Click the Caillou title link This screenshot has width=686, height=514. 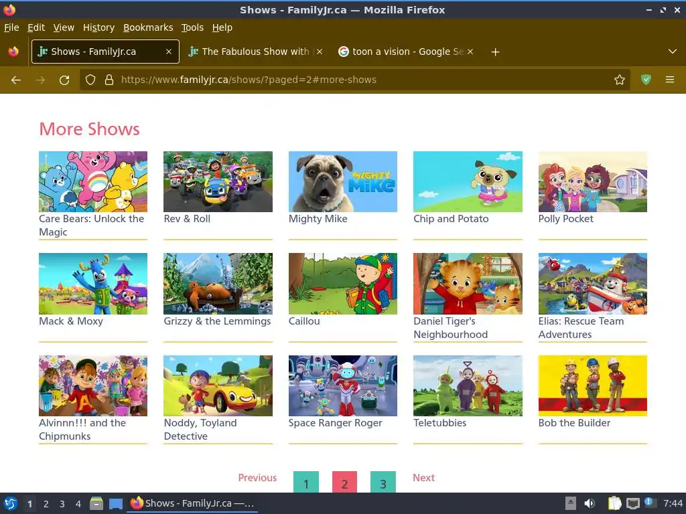point(304,321)
